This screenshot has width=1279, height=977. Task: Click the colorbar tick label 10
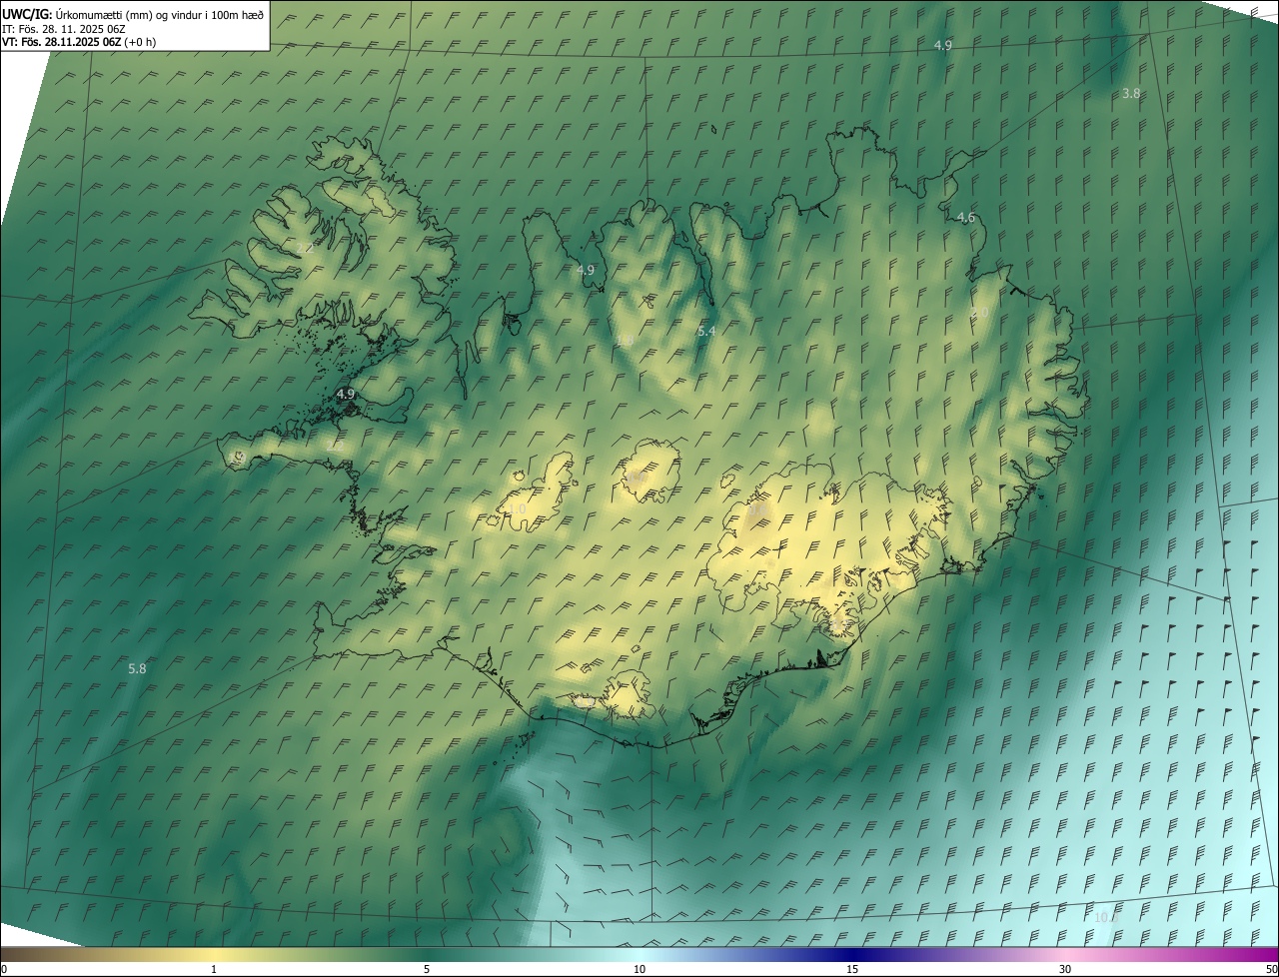(x=639, y=969)
